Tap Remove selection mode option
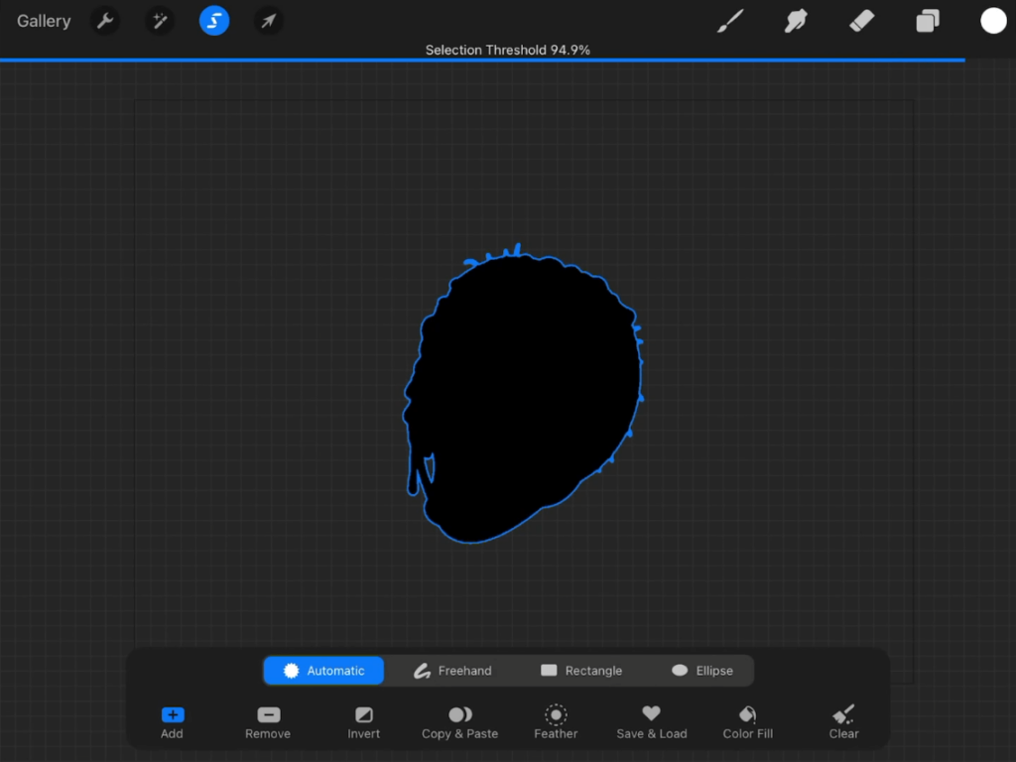 coord(267,720)
